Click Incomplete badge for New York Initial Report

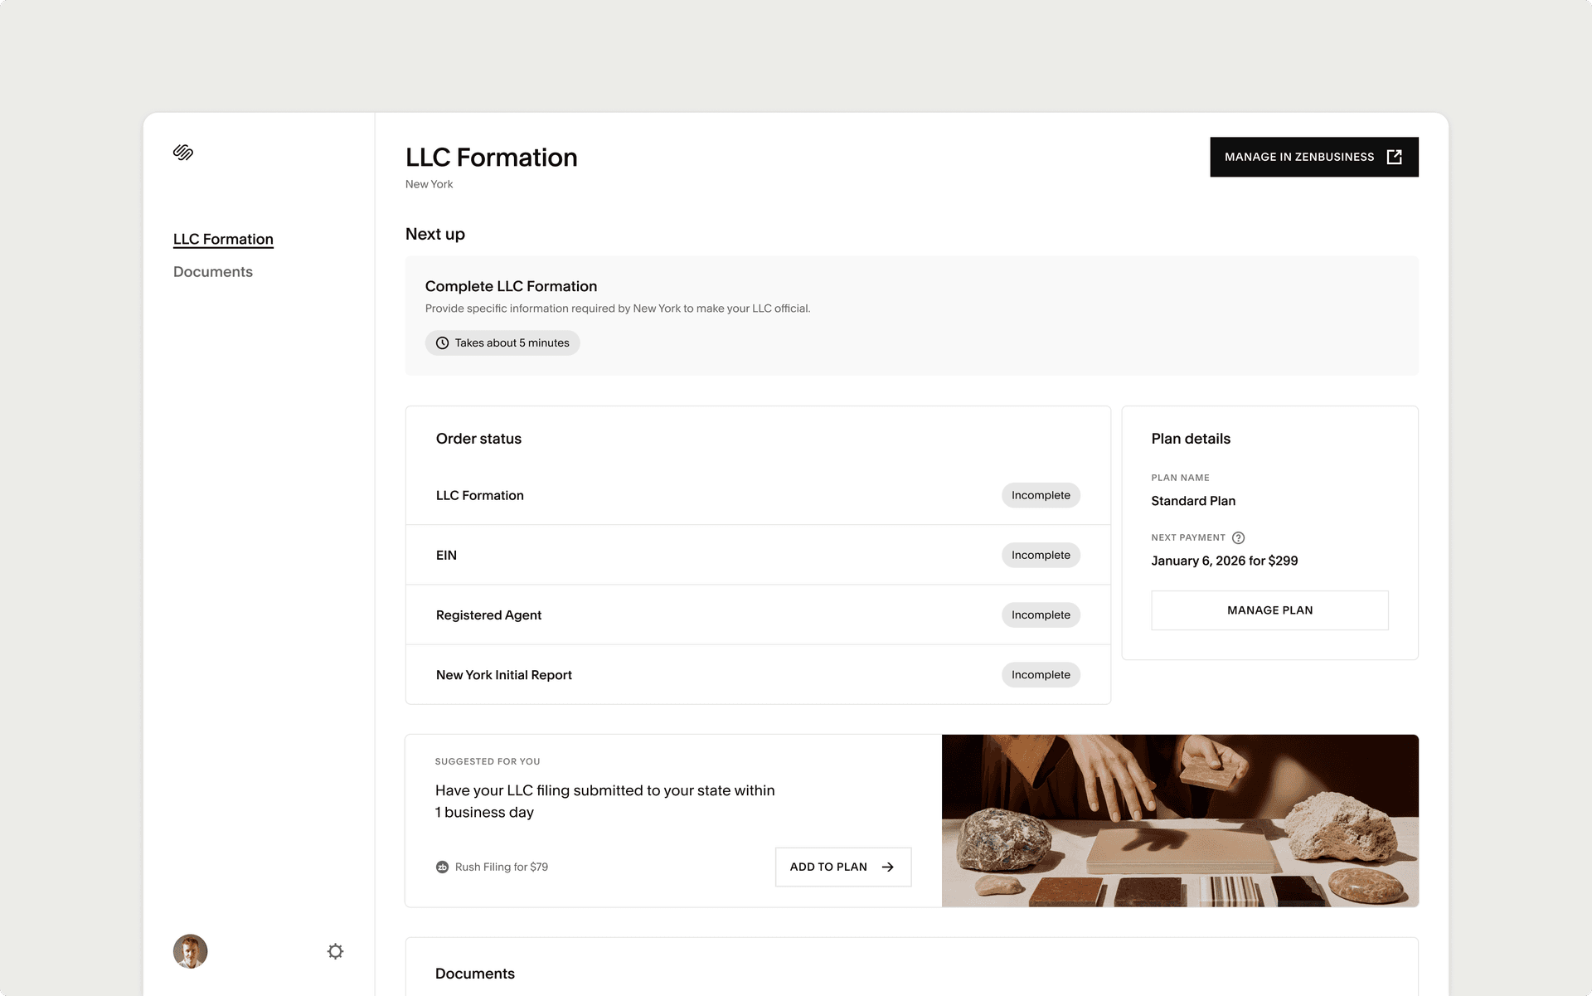[x=1041, y=674]
